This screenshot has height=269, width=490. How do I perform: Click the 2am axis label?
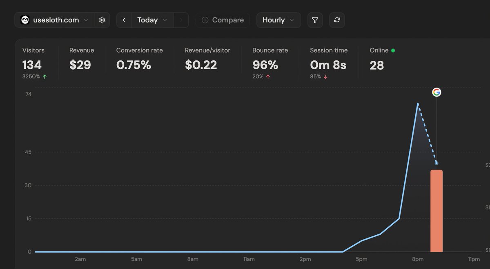[x=80, y=259]
